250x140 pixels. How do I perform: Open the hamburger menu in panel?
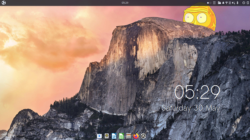point(214,3)
